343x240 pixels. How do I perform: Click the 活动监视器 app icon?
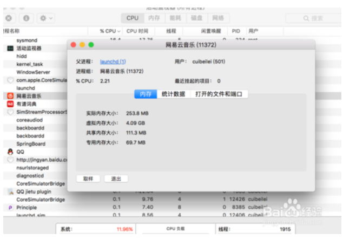(x=10, y=48)
